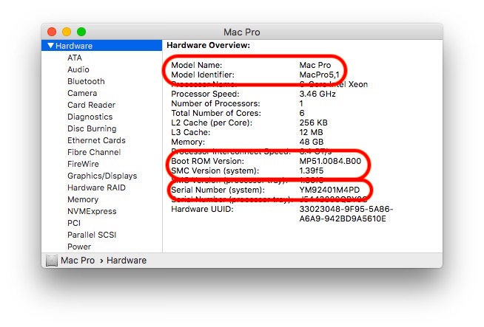484x327 pixels.
Task: Click the Serial Number (system) label
Action: [x=218, y=190]
